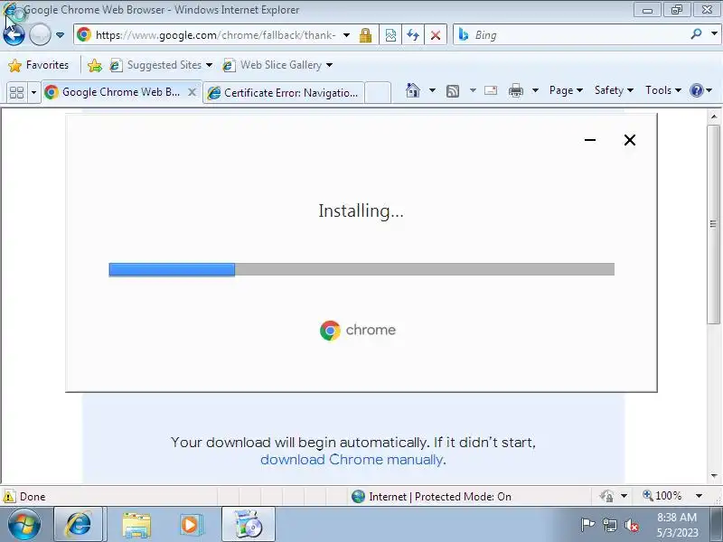Click the Print printer icon
The image size is (723, 542).
pos(515,91)
